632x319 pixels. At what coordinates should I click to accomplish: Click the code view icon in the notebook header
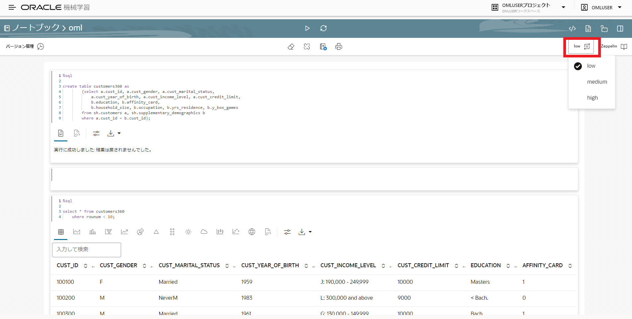pos(573,29)
